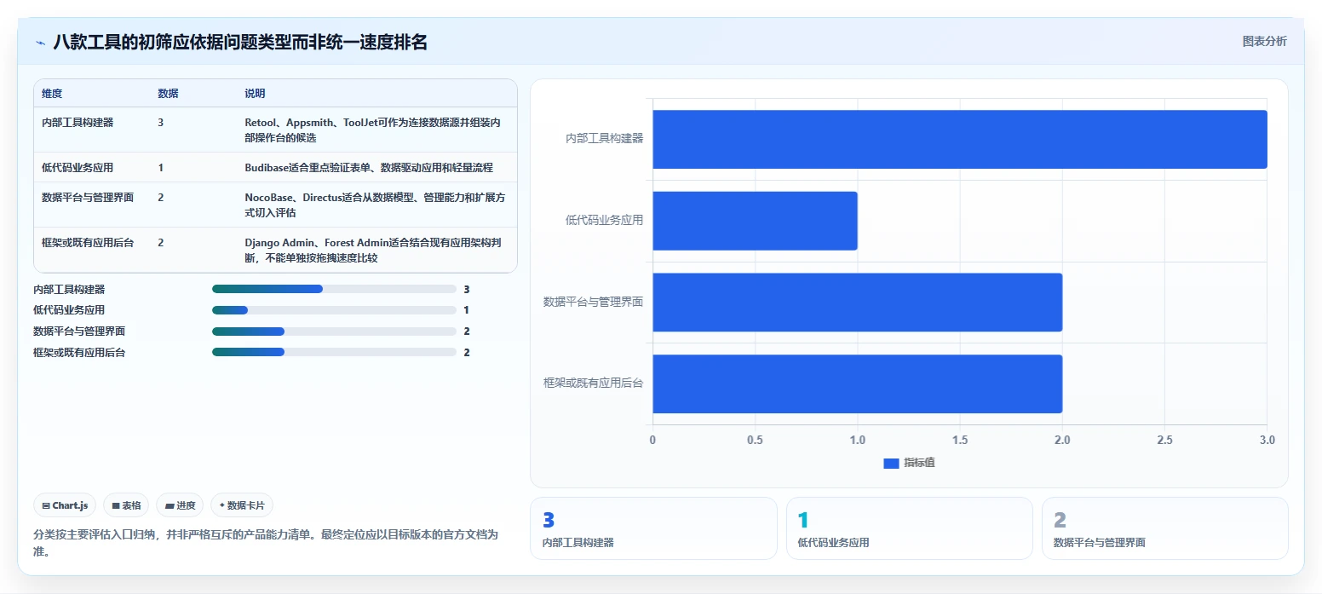Click the 说明 column header
Screen dimensions: 1322x594
point(256,94)
